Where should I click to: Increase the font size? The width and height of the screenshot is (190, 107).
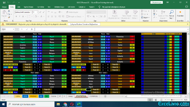coord(40,12)
